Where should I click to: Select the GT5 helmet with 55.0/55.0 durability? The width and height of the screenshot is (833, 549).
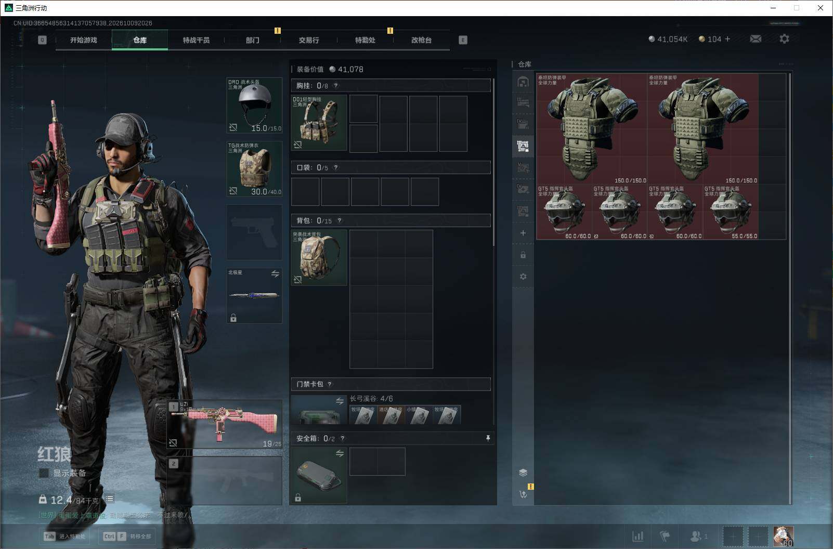[x=730, y=212]
